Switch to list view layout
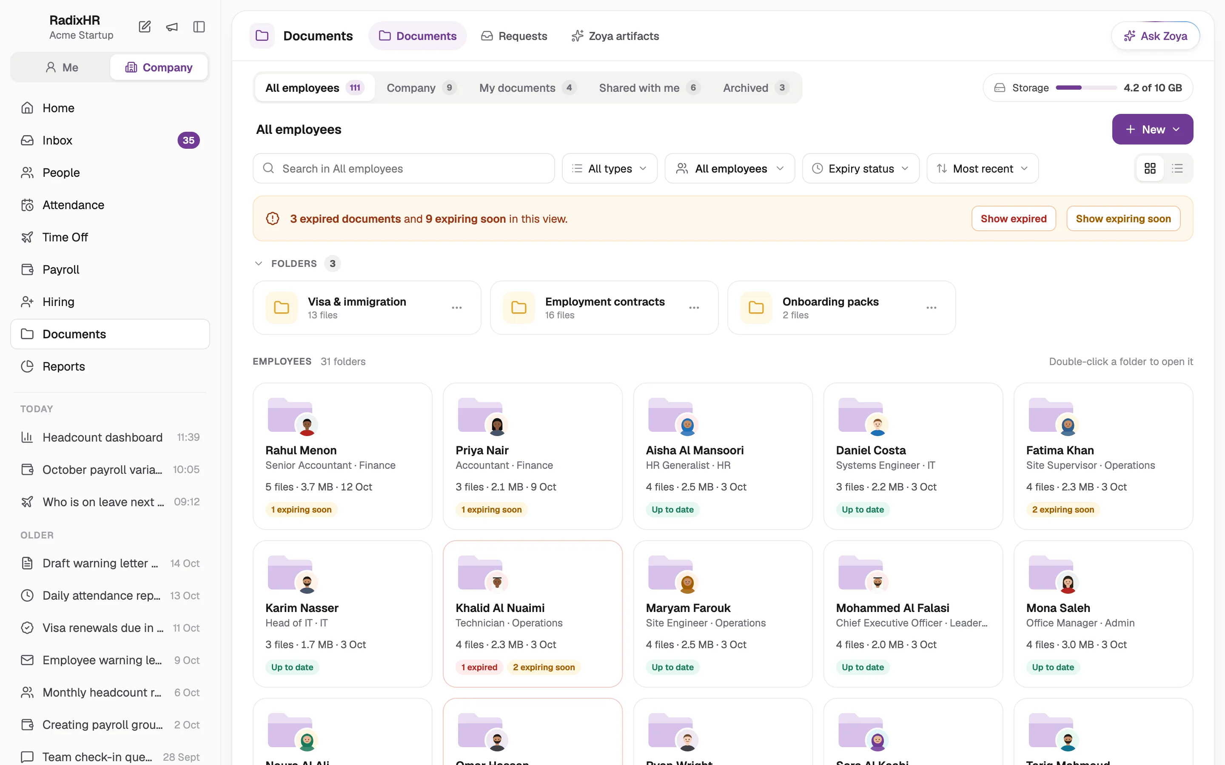The width and height of the screenshot is (1225, 765). (x=1177, y=168)
